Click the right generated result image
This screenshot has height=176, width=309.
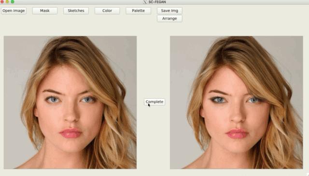pyautogui.click(x=236, y=103)
